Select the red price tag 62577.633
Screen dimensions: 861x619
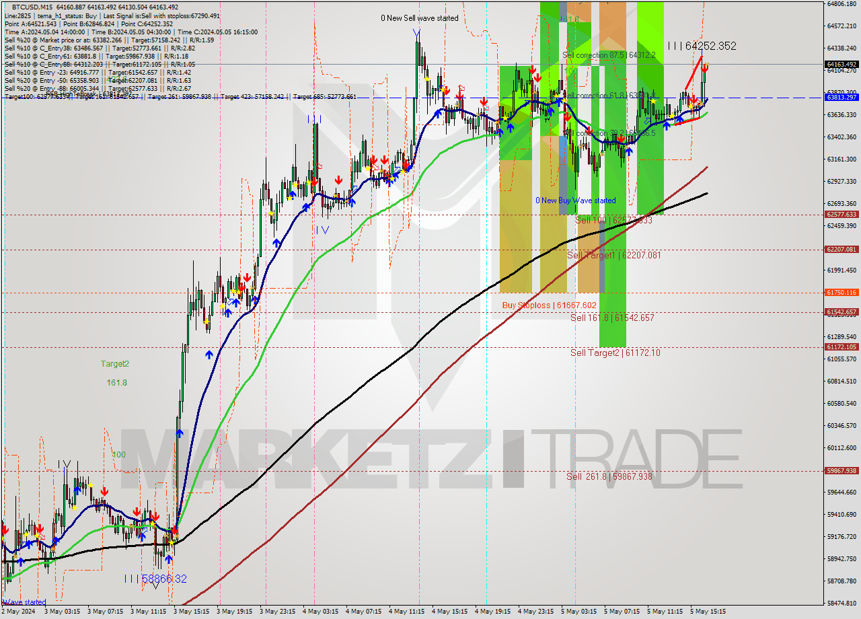point(841,215)
